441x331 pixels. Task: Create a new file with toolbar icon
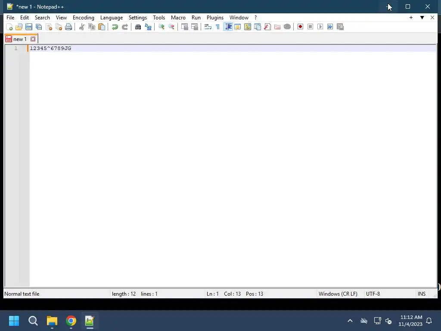click(9, 27)
